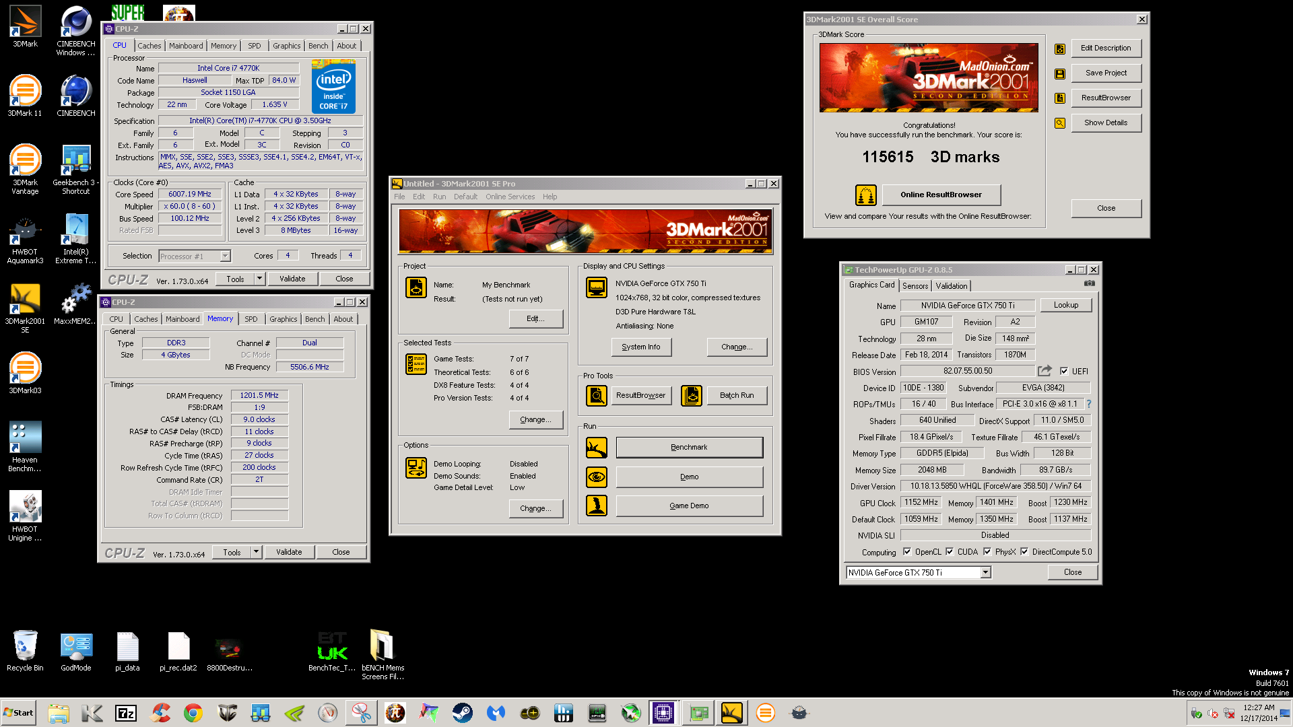Switch to the Sensors tab in GPU-Z
1293x727 pixels.
915,286
